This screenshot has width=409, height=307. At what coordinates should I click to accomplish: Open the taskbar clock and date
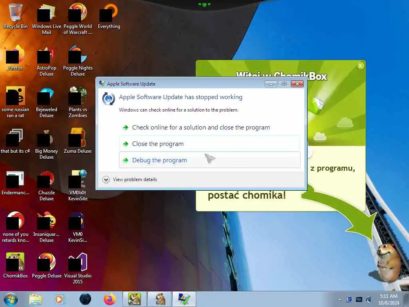[x=389, y=299]
